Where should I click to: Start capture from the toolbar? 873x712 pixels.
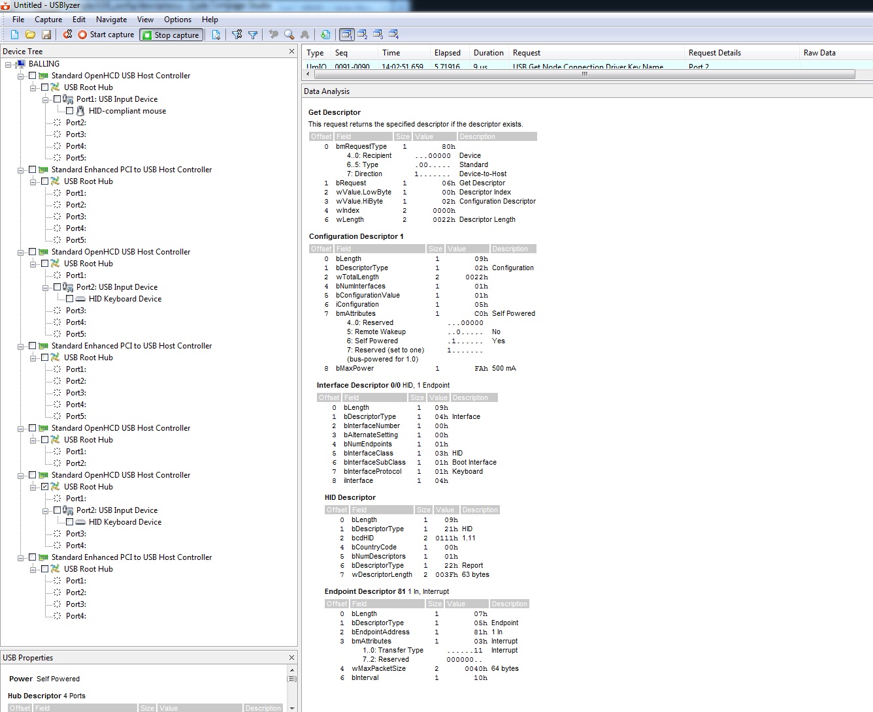pyautogui.click(x=106, y=35)
